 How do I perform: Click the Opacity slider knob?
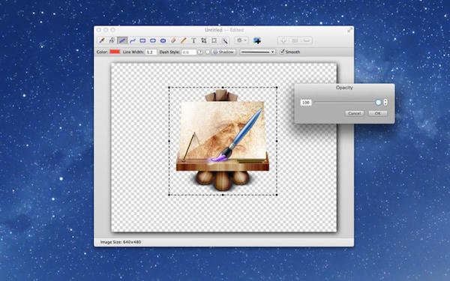pyautogui.click(x=378, y=103)
